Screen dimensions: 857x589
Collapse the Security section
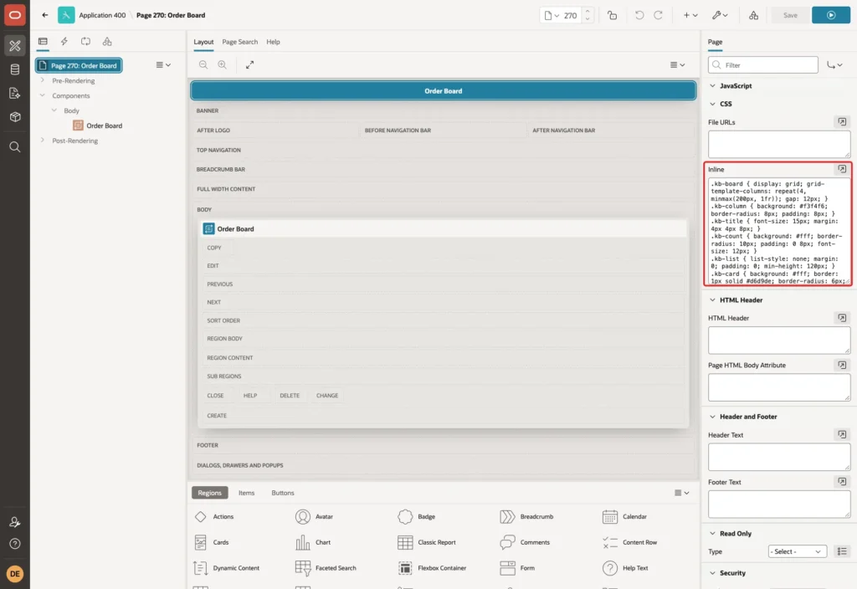712,573
